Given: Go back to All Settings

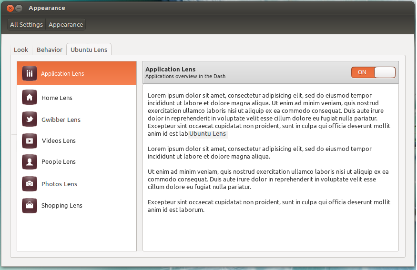Looking at the screenshot, I should 26,24.
